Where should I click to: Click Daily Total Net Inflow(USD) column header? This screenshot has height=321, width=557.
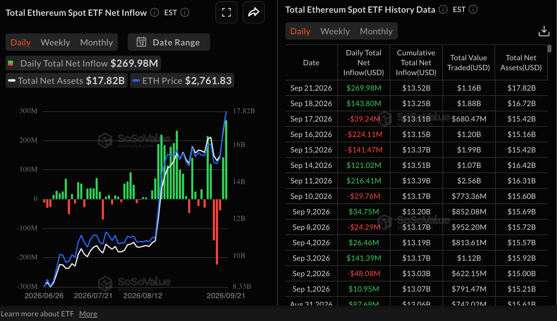click(364, 63)
